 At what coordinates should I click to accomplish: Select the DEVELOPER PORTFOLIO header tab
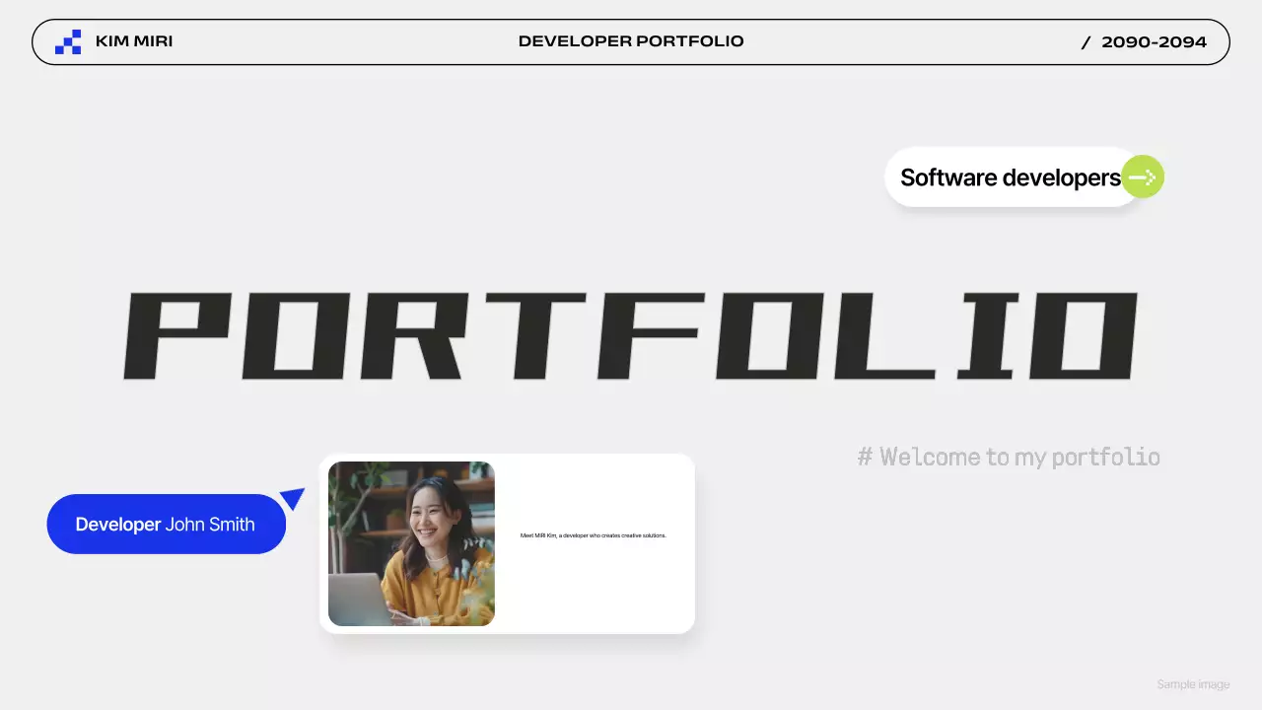click(631, 41)
